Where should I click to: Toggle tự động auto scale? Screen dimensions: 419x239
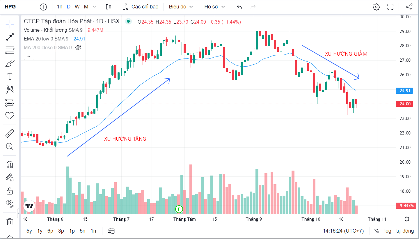click(x=405, y=231)
